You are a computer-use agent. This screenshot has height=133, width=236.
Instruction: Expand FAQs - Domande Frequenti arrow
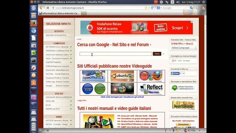[x=71, y=58]
